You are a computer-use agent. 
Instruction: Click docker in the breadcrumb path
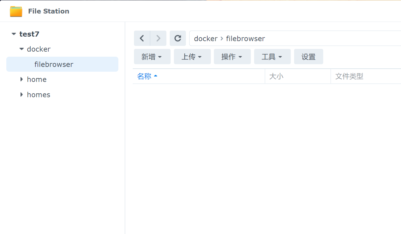pos(206,39)
